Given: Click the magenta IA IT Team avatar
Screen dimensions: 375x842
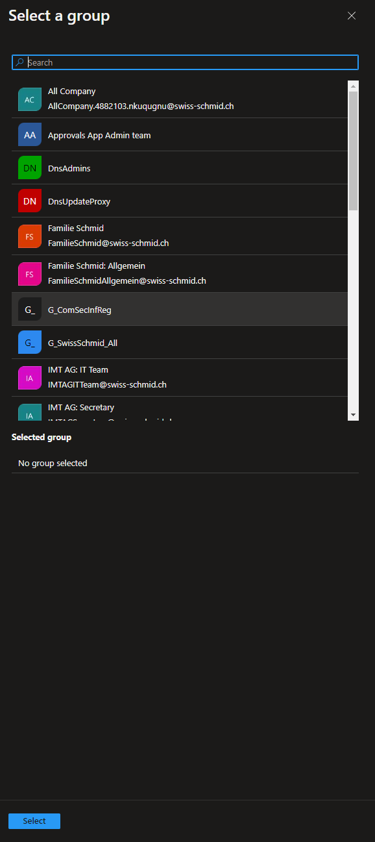Looking at the screenshot, I should [30, 378].
